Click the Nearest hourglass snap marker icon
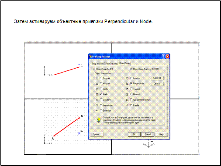Image resolution: width=221 pixels, height=166 pixels. click(x=127, y=94)
